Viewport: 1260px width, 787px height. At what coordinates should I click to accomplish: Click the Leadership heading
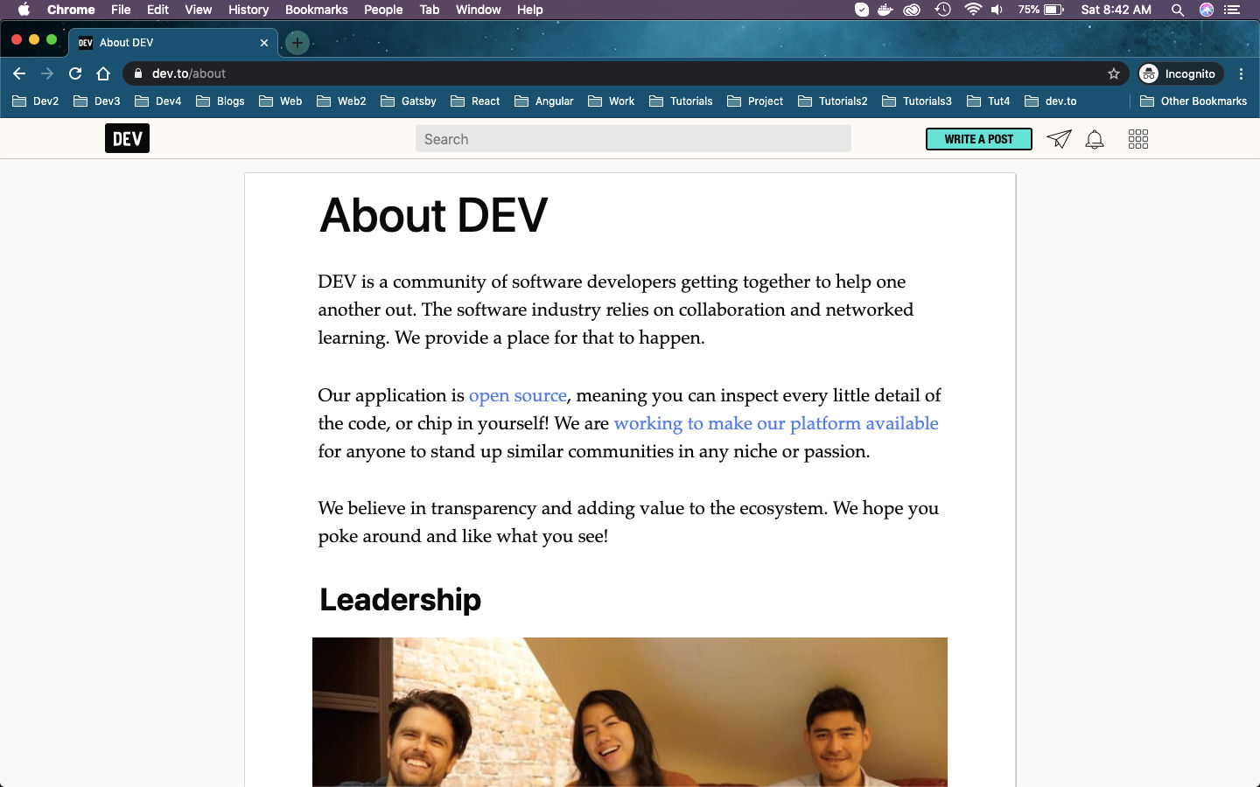(x=400, y=600)
